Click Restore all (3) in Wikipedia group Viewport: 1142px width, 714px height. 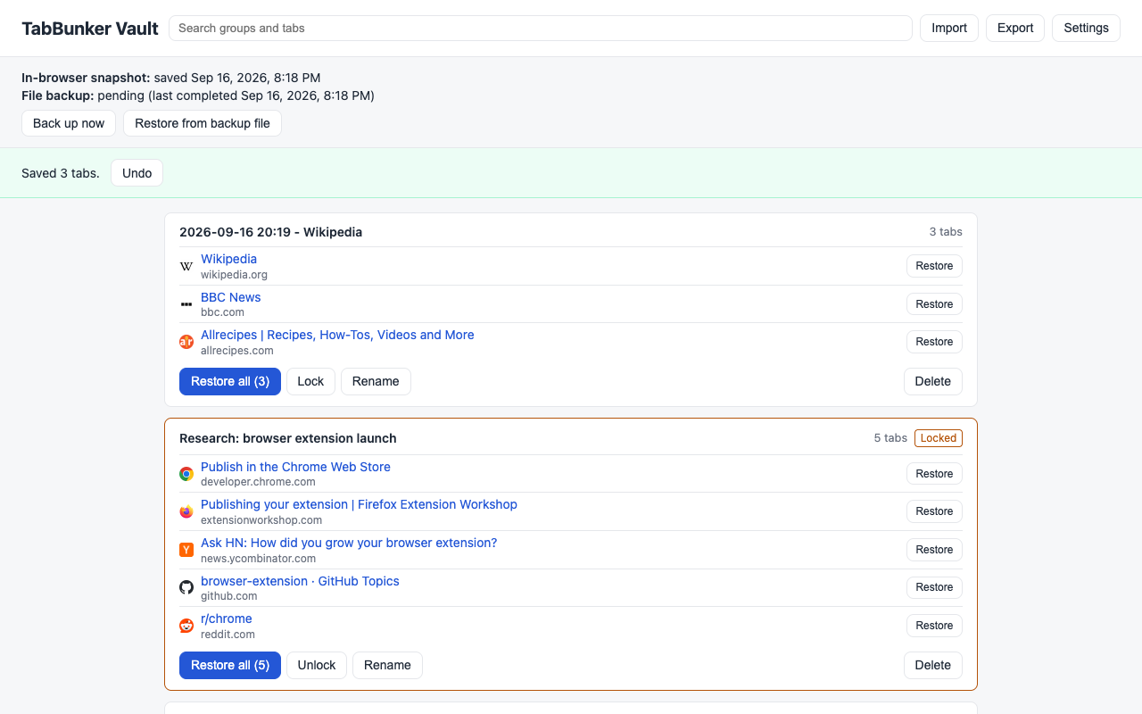point(230,381)
